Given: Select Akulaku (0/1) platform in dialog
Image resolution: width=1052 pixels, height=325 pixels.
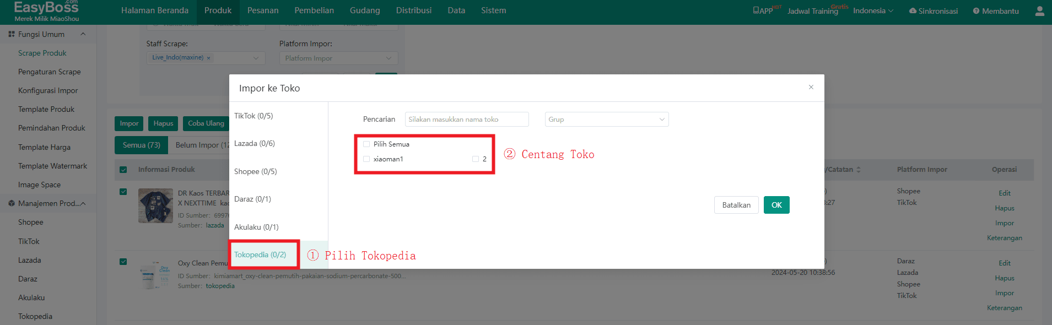Looking at the screenshot, I should (256, 227).
